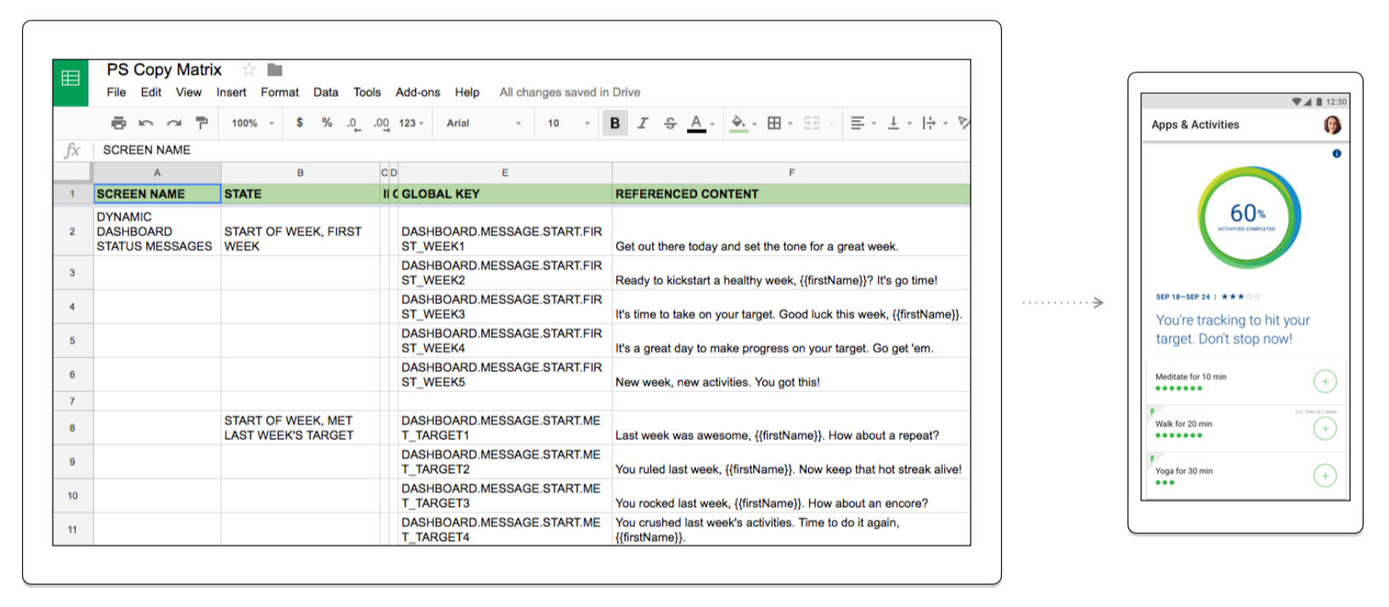This screenshot has height=607, width=1389.
Task: Open the font size 10 dropdown
Action: click(568, 123)
